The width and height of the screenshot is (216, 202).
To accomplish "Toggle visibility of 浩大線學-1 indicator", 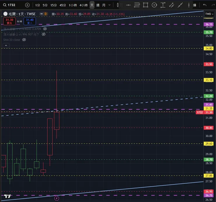I will (x=45, y=29).
